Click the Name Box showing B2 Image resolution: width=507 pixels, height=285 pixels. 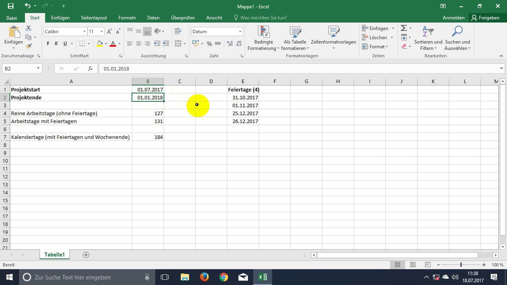22,68
